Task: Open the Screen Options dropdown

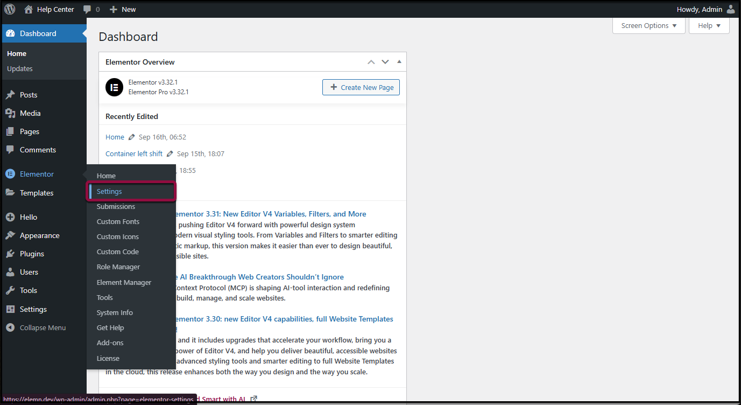Action: (x=648, y=25)
